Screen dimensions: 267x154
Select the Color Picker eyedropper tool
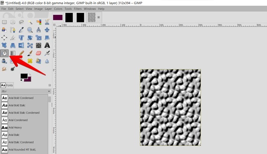coord(21,30)
